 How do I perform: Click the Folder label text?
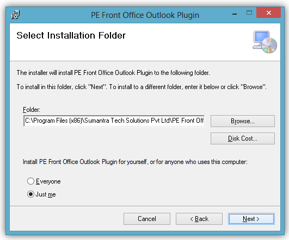(32, 110)
